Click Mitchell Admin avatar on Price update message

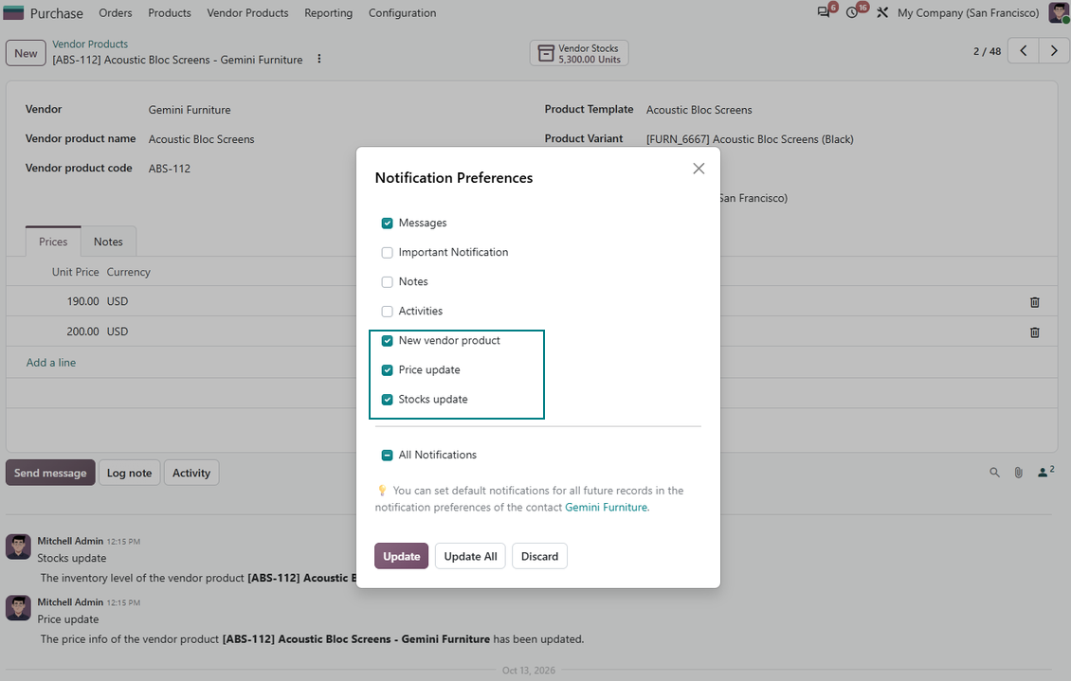[18, 608]
